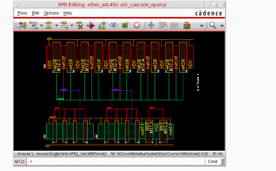The height and width of the screenshot is (171, 276).
Task: Click the green device with star icon
Action: (x=125, y=26)
